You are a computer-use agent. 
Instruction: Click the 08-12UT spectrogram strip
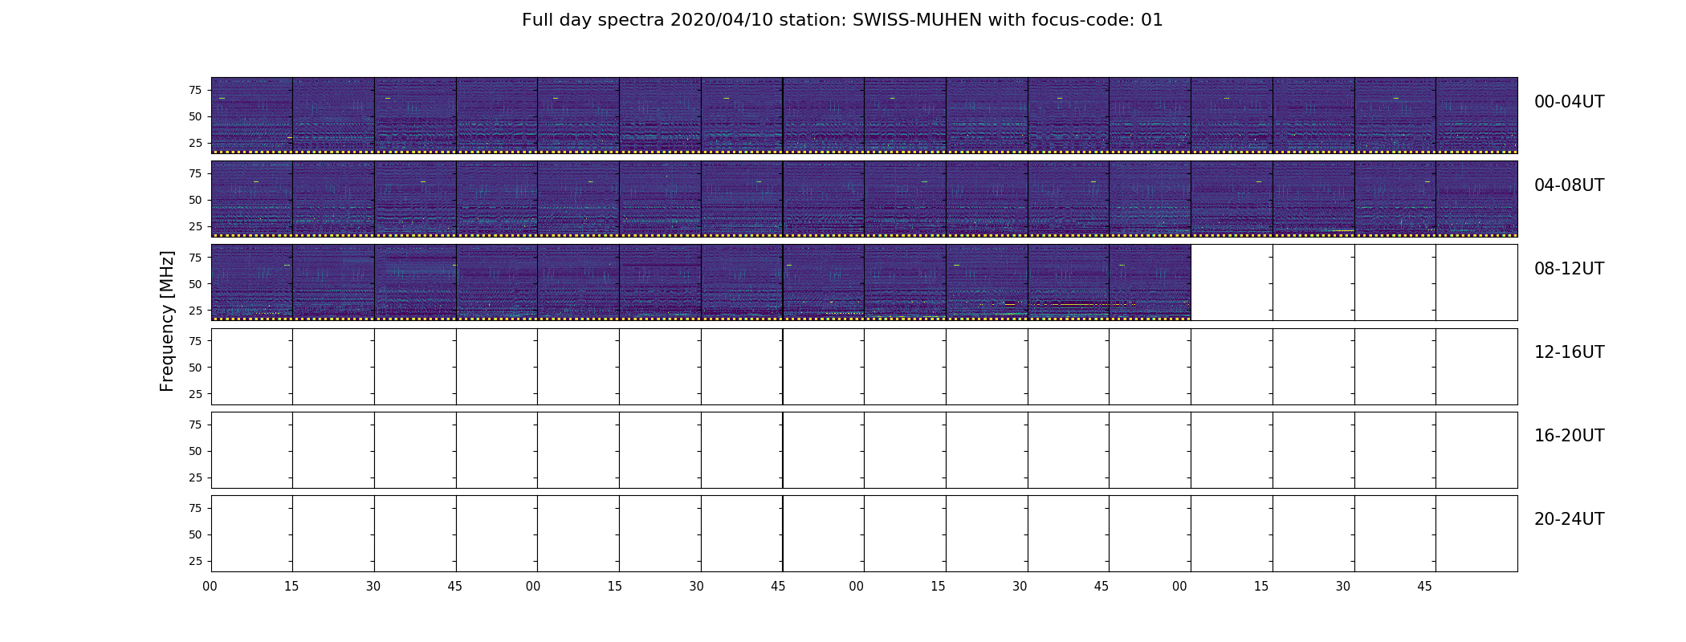701,282
